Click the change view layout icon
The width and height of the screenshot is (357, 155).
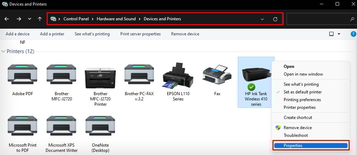pos(331,34)
